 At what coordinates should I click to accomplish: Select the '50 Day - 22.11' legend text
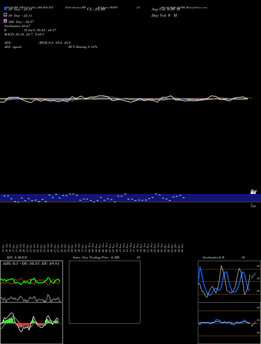pos(20,16)
